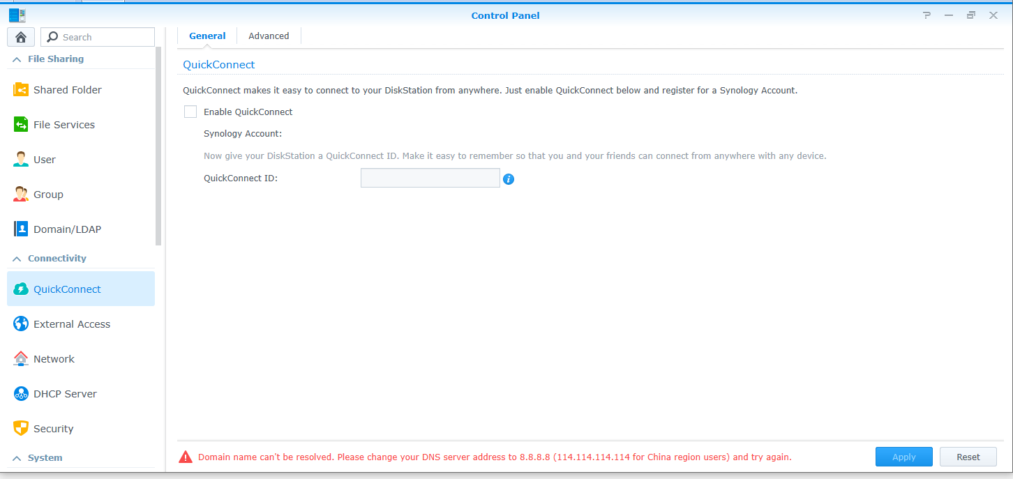The image size is (1013, 479).
Task: Collapse the Connectivity section
Action: (17, 259)
